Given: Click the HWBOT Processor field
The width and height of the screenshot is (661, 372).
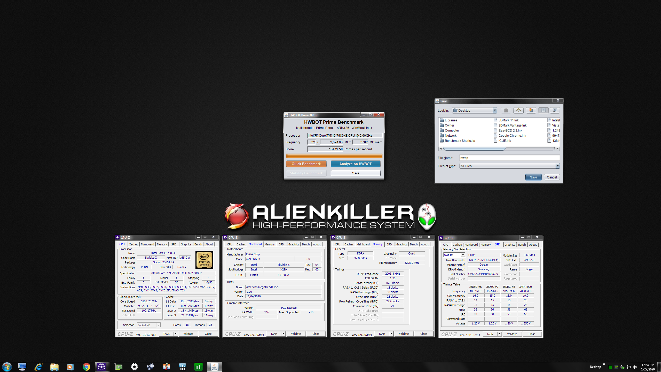Looking at the screenshot, I should [345, 135].
